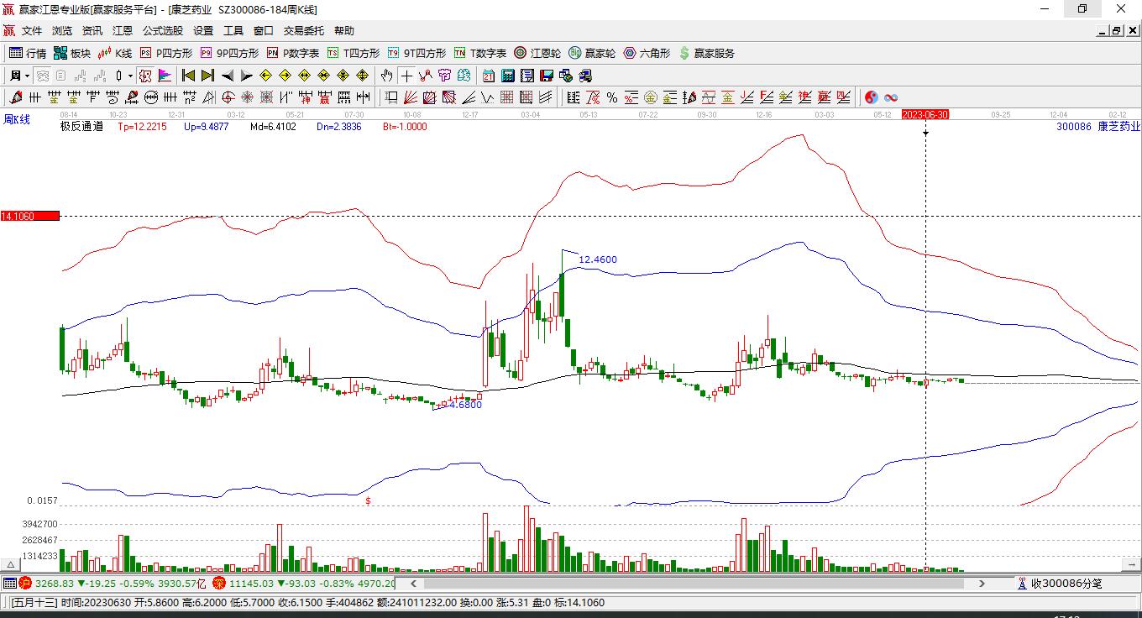Open the 赢家轮 wheel tool
The height and width of the screenshot is (618, 1142).
[593, 53]
